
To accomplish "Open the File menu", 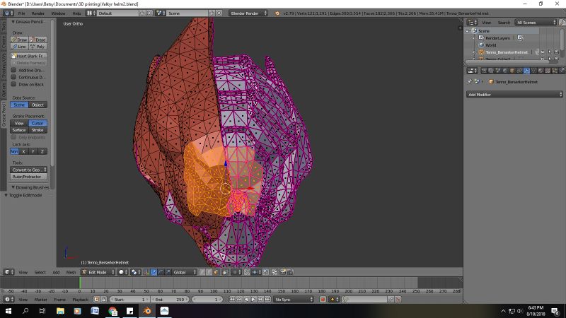I will (x=22, y=13).
